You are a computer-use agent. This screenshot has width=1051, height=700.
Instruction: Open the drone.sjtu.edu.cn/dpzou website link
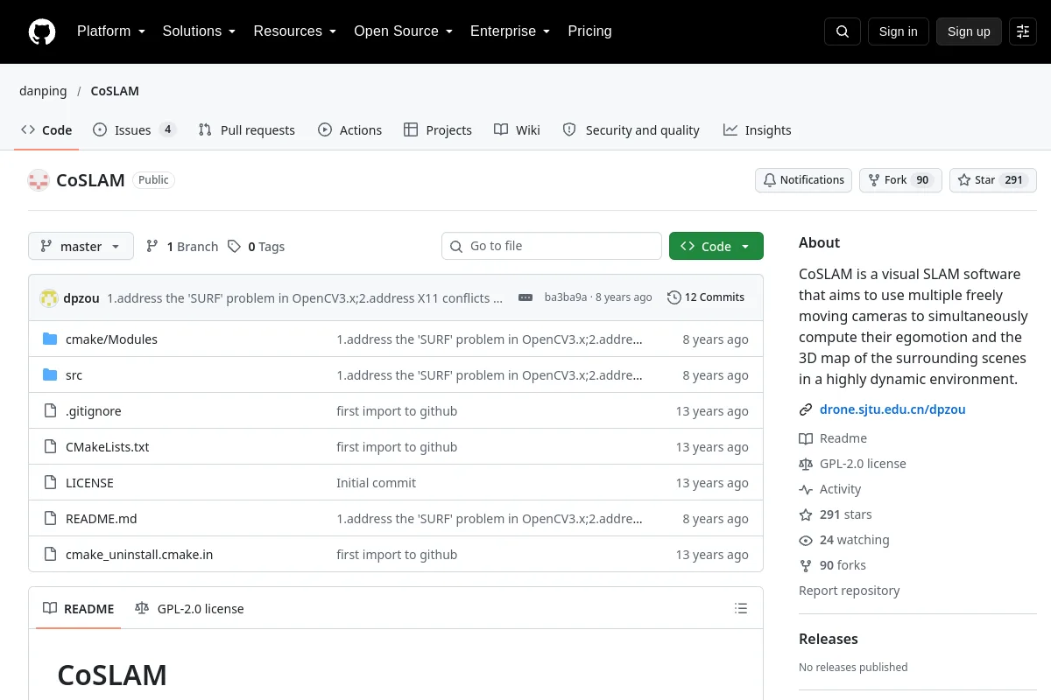coord(892,409)
